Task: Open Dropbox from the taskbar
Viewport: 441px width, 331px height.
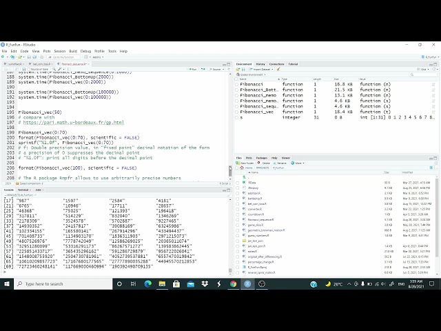Action: [x=205, y=284]
